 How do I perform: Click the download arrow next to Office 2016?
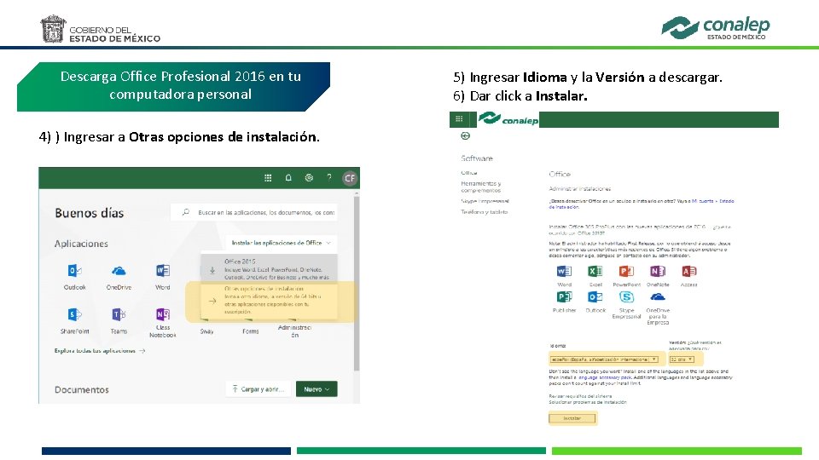click(212, 270)
